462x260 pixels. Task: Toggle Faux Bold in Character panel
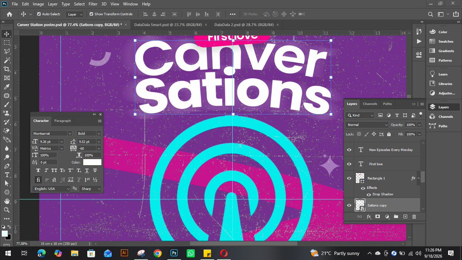(38, 170)
